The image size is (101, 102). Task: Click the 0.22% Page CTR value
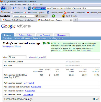point(57,75)
